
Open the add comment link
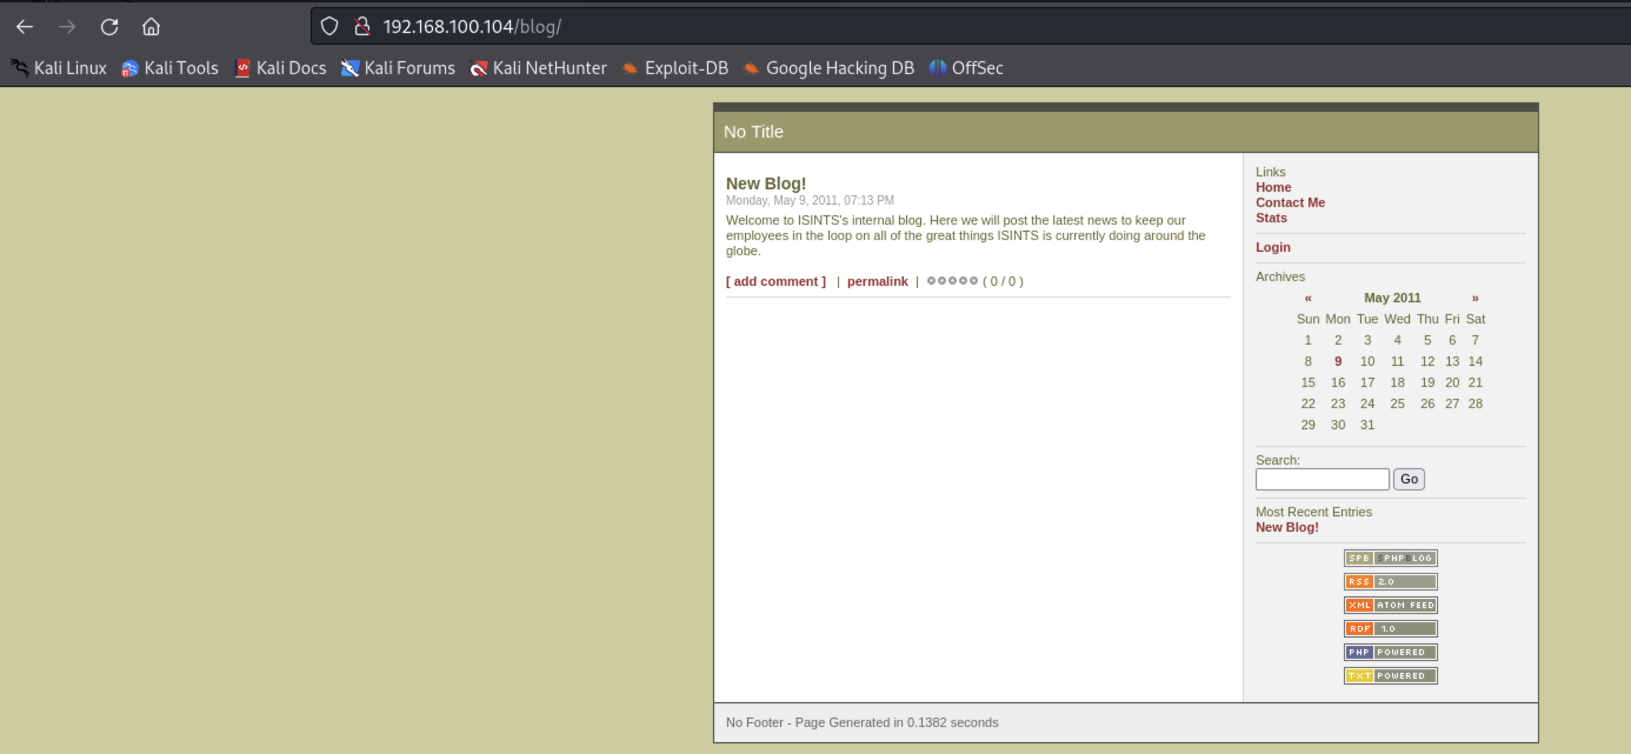point(775,281)
